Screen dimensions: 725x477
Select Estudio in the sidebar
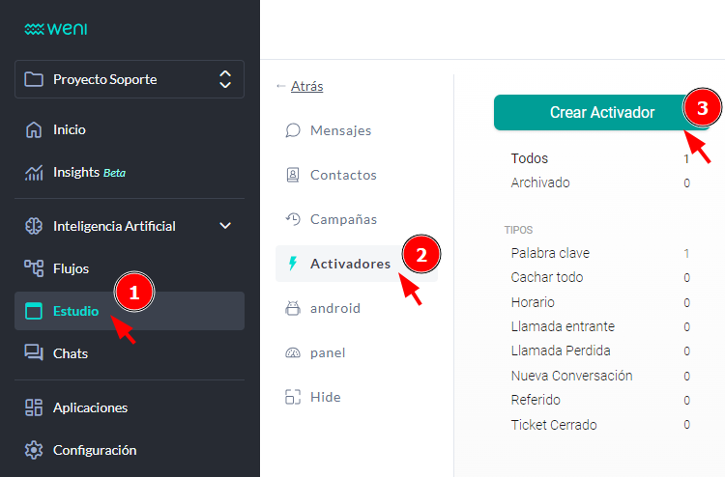(75, 311)
